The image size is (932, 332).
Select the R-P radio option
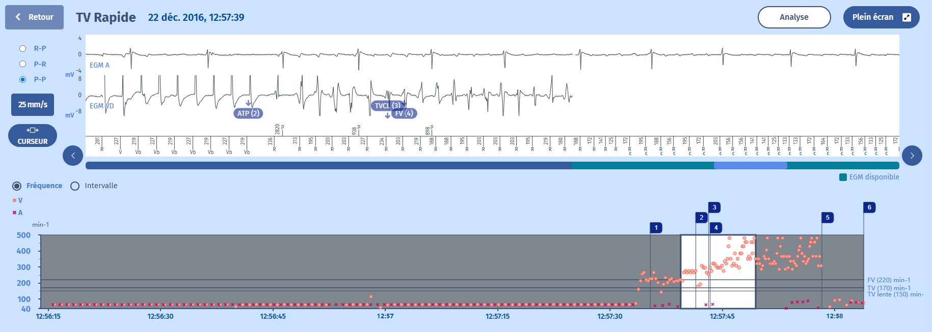tap(22, 49)
